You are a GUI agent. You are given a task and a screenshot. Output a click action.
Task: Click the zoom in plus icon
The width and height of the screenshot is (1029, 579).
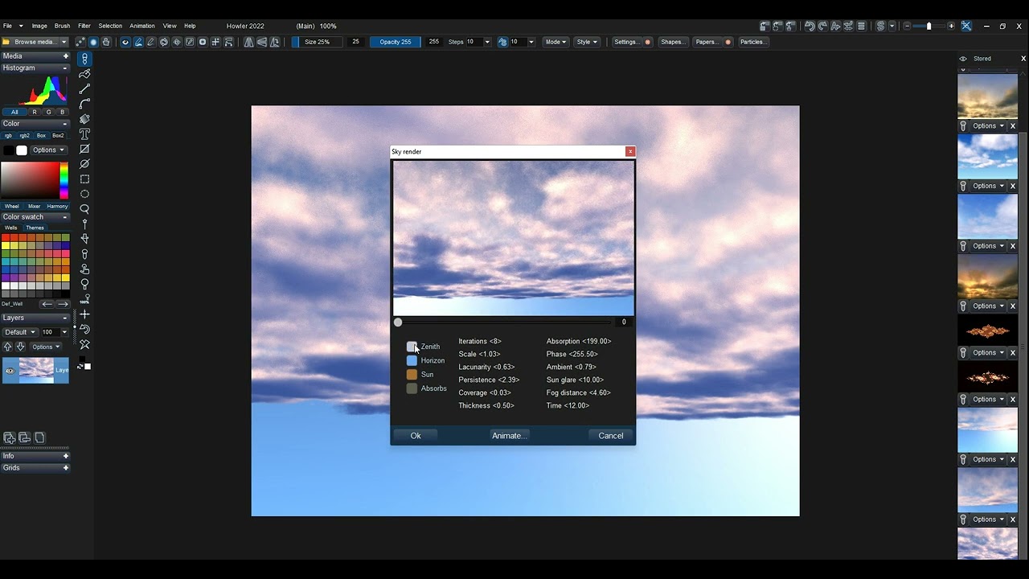(951, 26)
